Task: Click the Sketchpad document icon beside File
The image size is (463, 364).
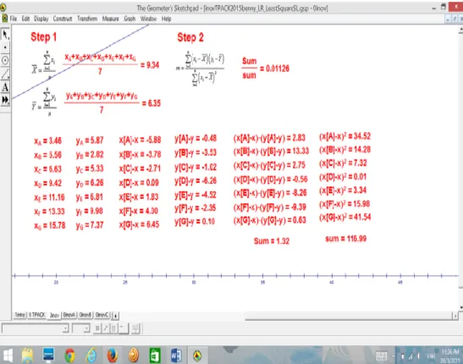Action: tap(5, 19)
